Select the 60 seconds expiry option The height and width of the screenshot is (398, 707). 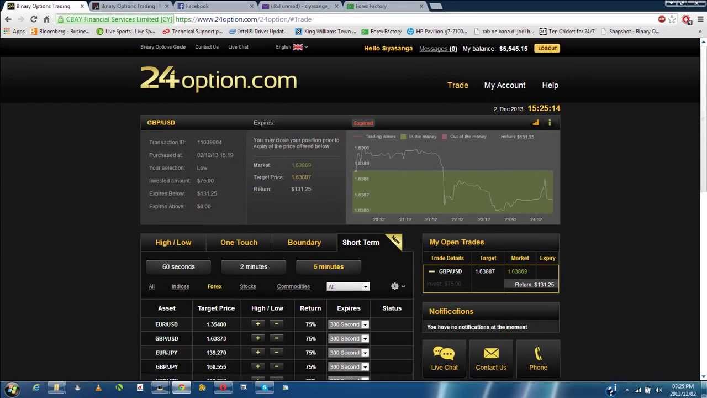(178, 266)
